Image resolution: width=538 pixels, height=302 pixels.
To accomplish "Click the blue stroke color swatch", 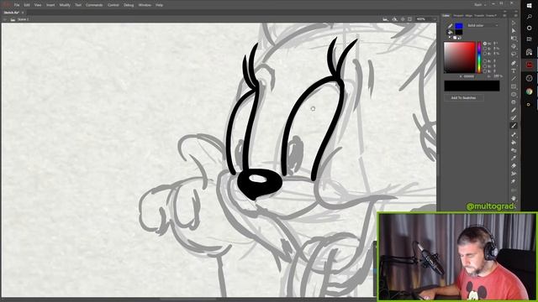I will [459, 26].
